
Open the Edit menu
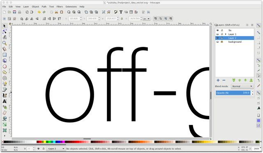pos(11,7)
